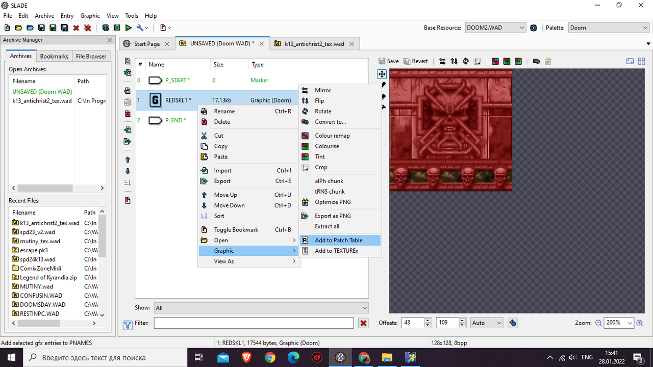
Task: Close the Archive Manager panel
Action: 110,40
